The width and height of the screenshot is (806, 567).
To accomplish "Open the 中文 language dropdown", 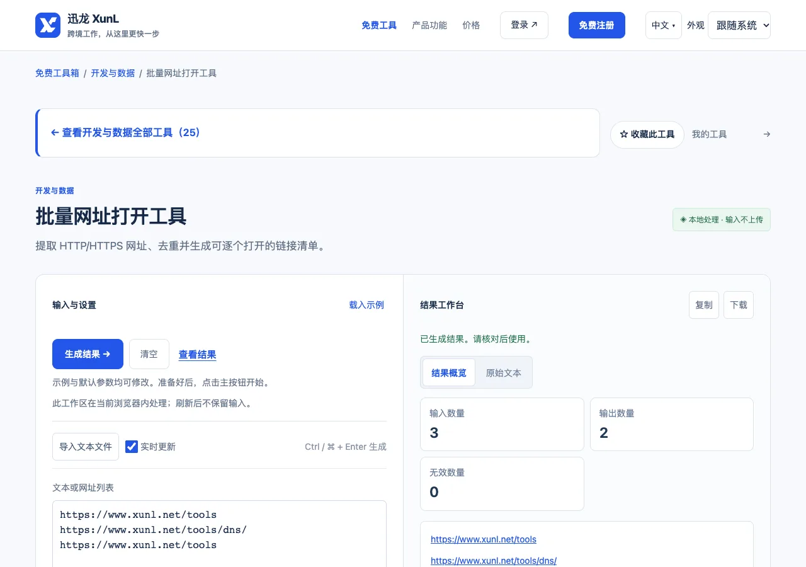I will coord(663,25).
